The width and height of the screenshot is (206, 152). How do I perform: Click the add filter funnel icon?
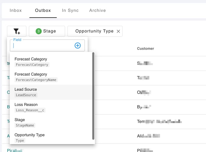point(17,31)
